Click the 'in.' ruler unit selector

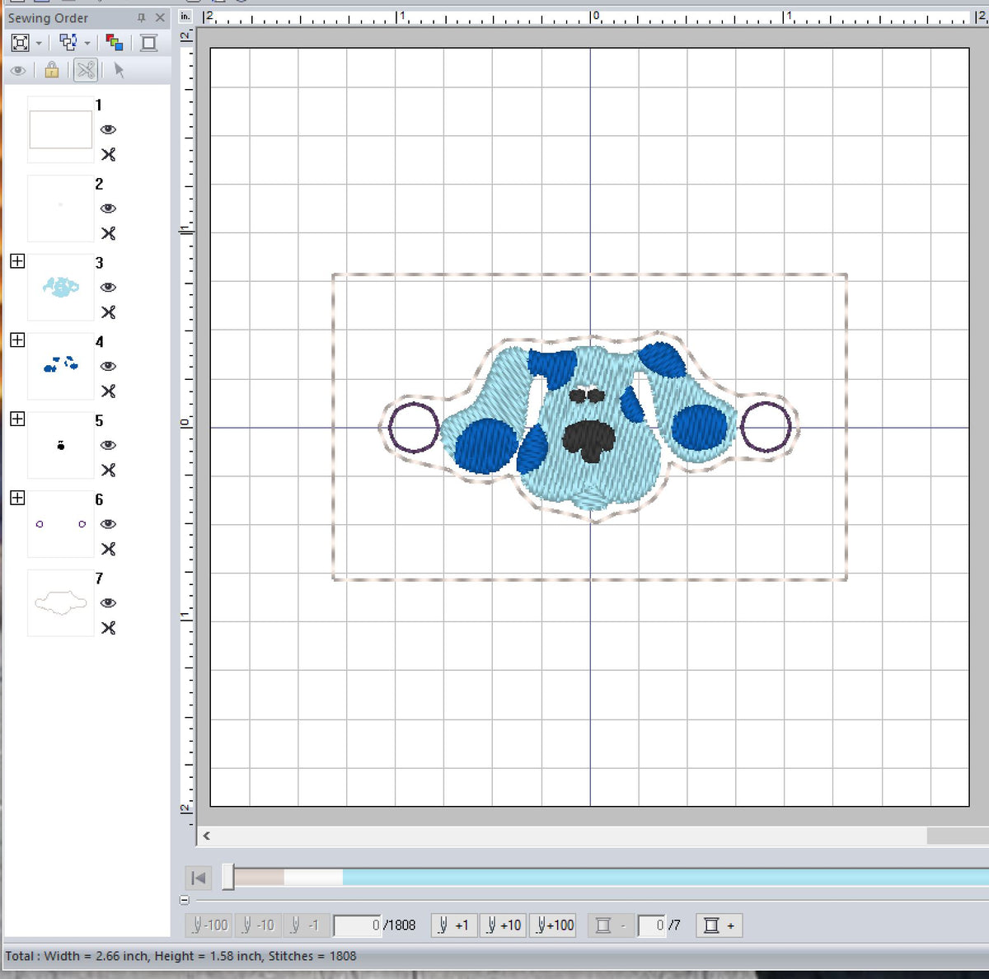click(x=185, y=16)
